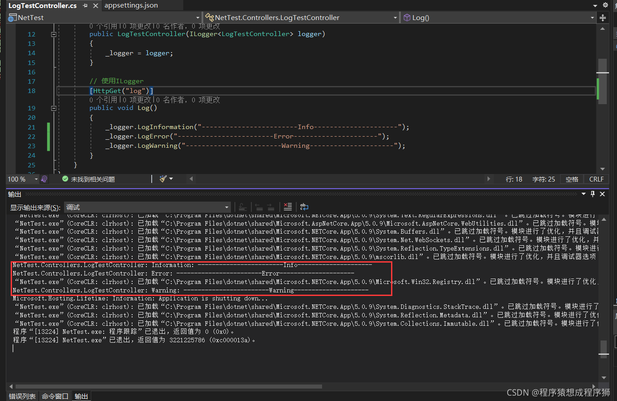Open the NetTest.Controllers.LogTestController type dropdown

[x=395, y=18]
